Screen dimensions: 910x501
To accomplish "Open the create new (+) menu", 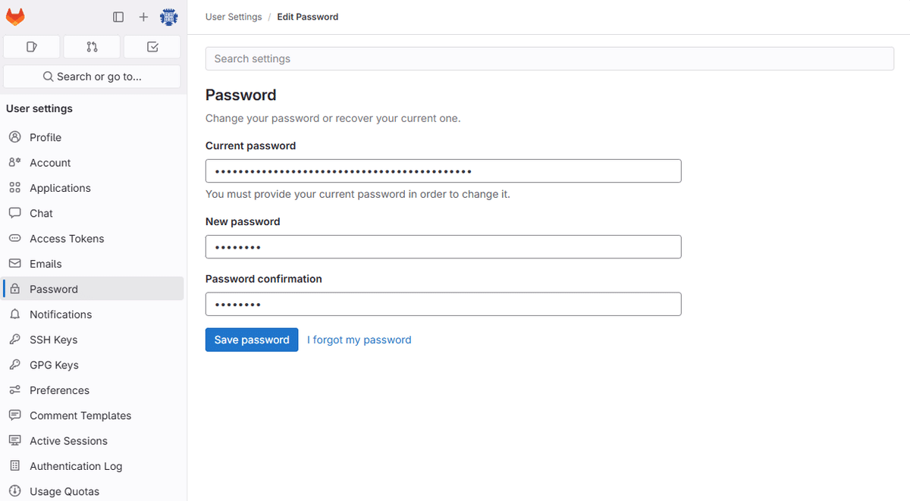I will (x=143, y=16).
